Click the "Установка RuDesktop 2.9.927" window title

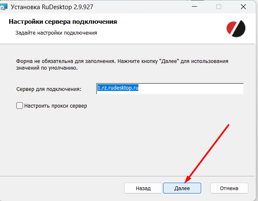pos(52,7)
